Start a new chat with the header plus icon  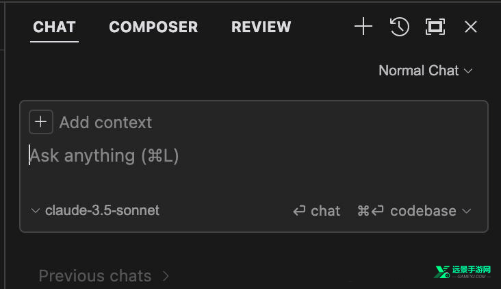363,27
